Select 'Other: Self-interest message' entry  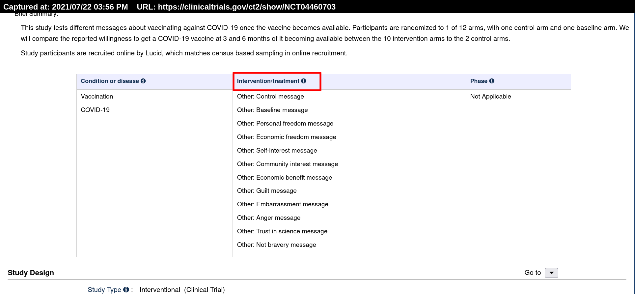pos(277,151)
